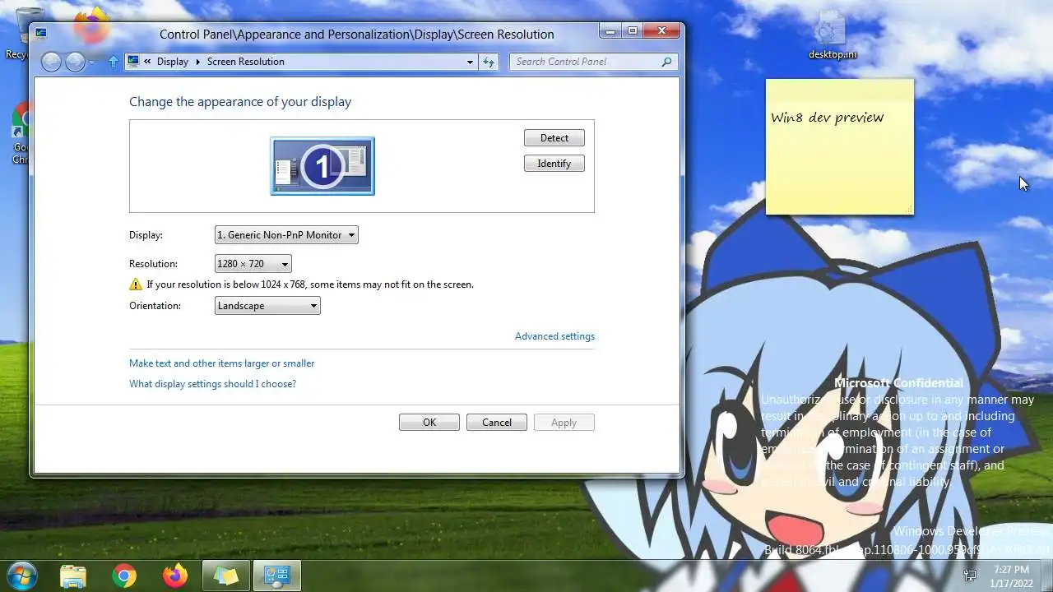The width and height of the screenshot is (1053, 592).
Task: Click the Detect button
Action: (554, 138)
